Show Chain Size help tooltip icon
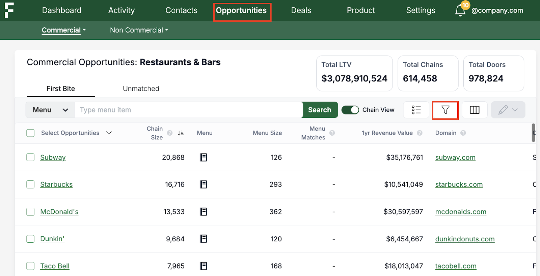 [x=170, y=133]
